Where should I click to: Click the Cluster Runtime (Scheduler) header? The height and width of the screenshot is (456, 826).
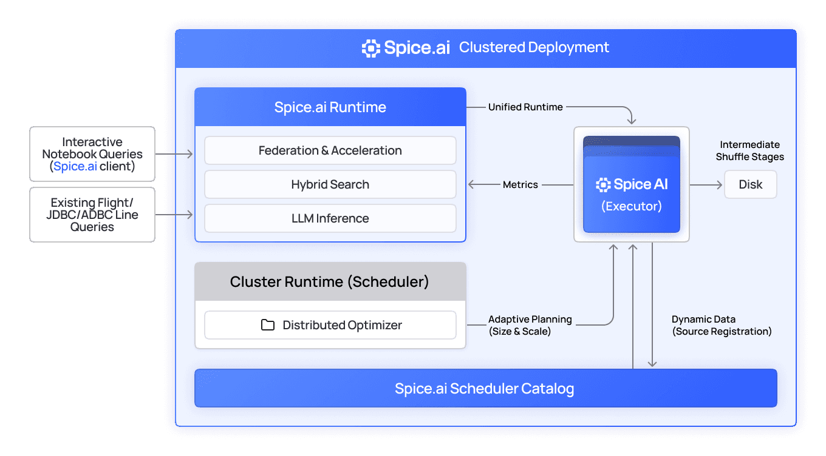click(x=330, y=282)
